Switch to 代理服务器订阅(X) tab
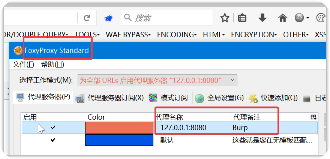 [x=110, y=98]
